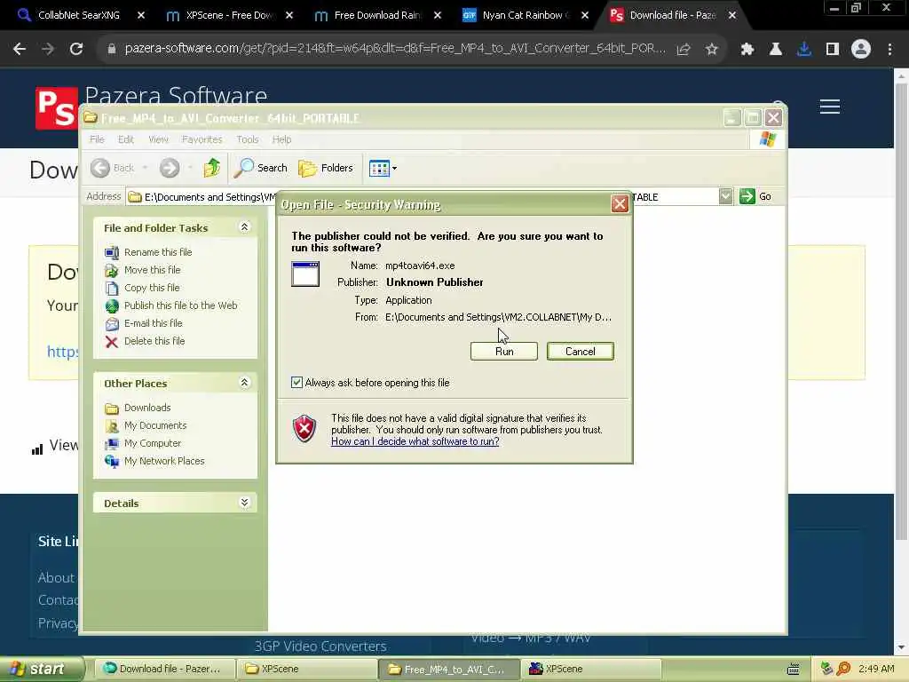
Task: Open the Edit menu in Explorer window
Action: (x=126, y=139)
